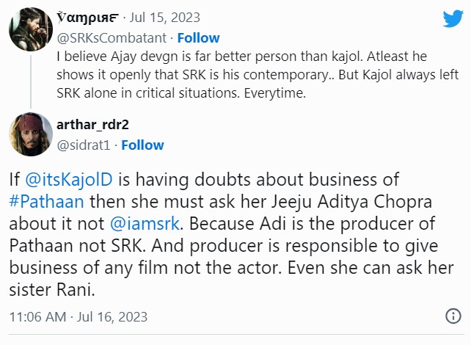
Task: Click the Twitter bird logo
Action: 452,20
